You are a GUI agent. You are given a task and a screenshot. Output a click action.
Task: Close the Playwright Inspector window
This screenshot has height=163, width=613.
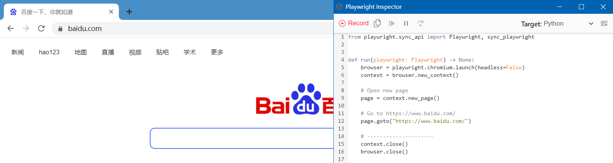(x=603, y=7)
